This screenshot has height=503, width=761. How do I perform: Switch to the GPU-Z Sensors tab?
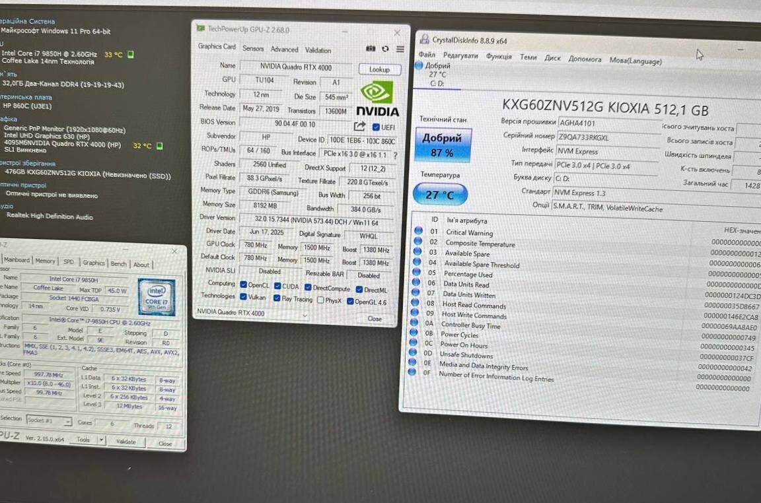pyautogui.click(x=253, y=48)
